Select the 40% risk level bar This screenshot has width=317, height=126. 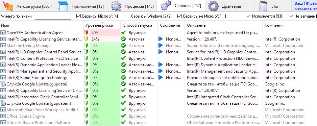[x=105, y=33]
